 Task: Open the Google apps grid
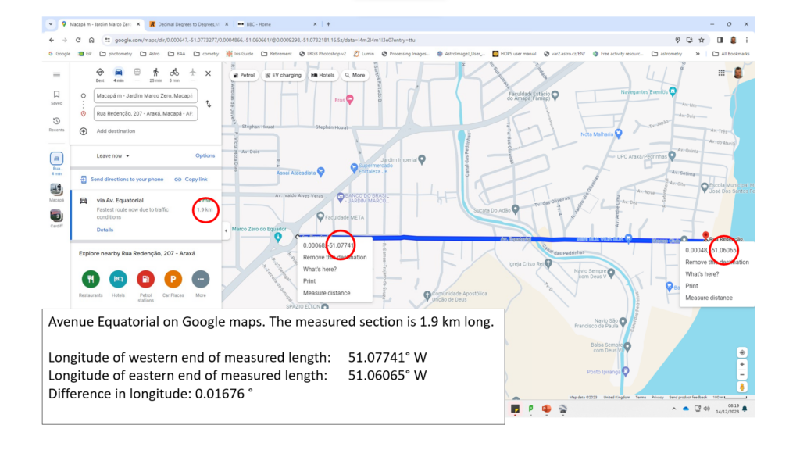pyautogui.click(x=721, y=73)
